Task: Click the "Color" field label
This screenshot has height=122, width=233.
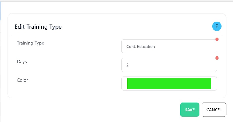Action: click(x=22, y=80)
